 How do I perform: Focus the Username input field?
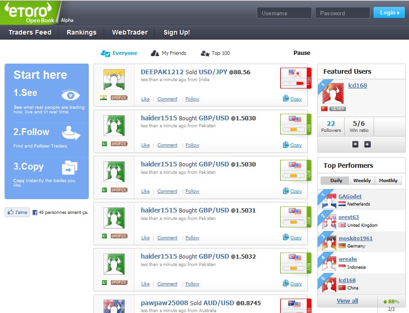click(284, 13)
